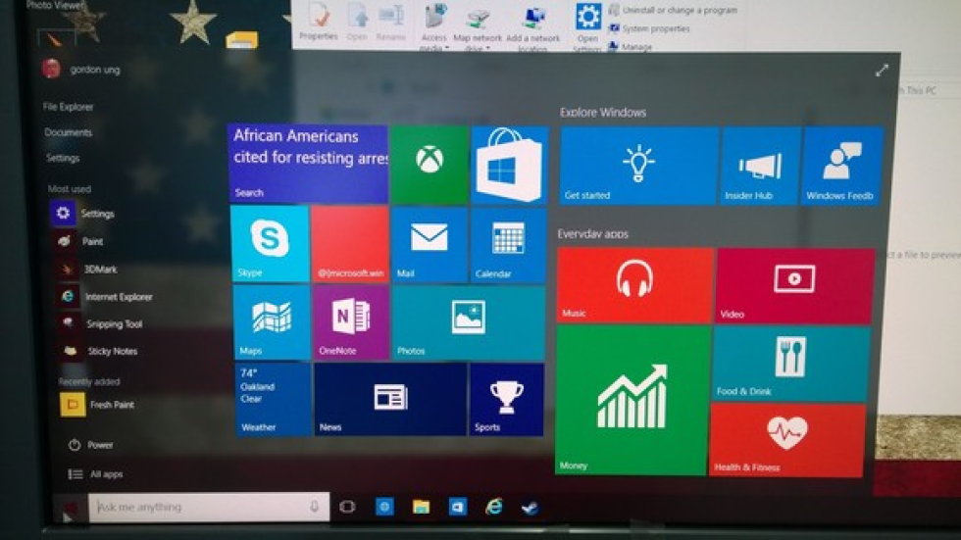Launch Paint from Most used list

click(x=78, y=241)
